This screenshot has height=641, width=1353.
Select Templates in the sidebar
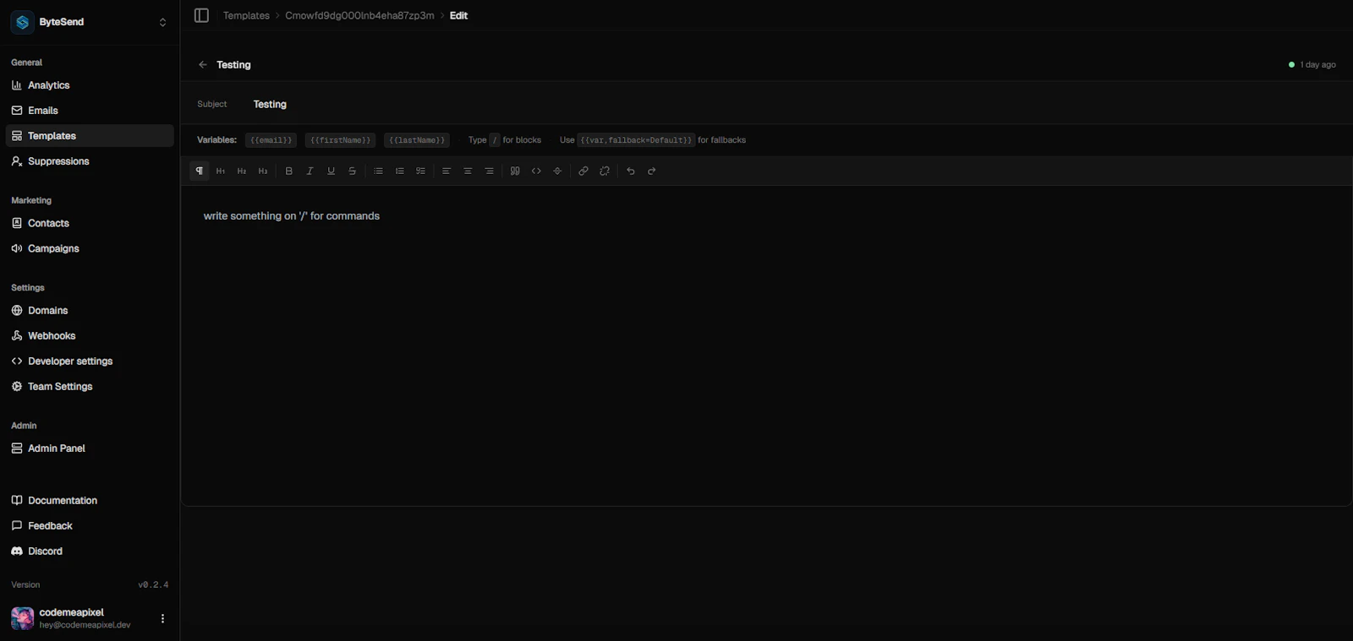pyautogui.click(x=90, y=136)
